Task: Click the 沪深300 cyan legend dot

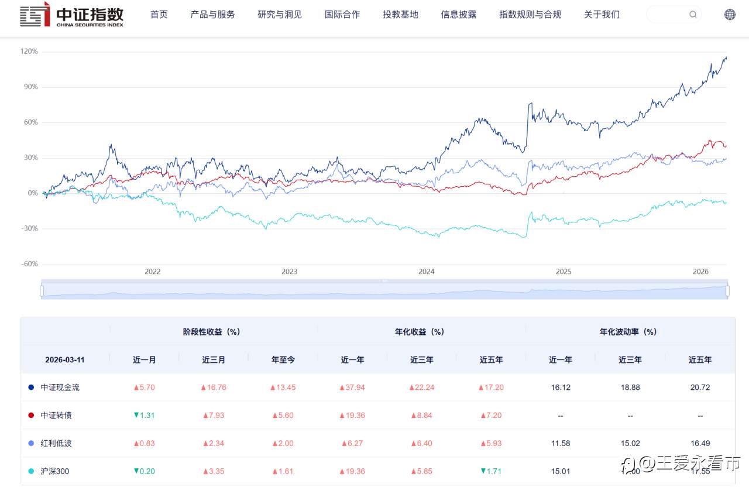Action: (x=31, y=471)
